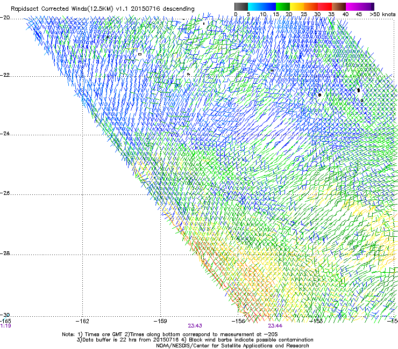The height and width of the screenshot is (349, 398).
Task: Click the '-24' latitude label
Action: pyautogui.click(x=5, y=134)
